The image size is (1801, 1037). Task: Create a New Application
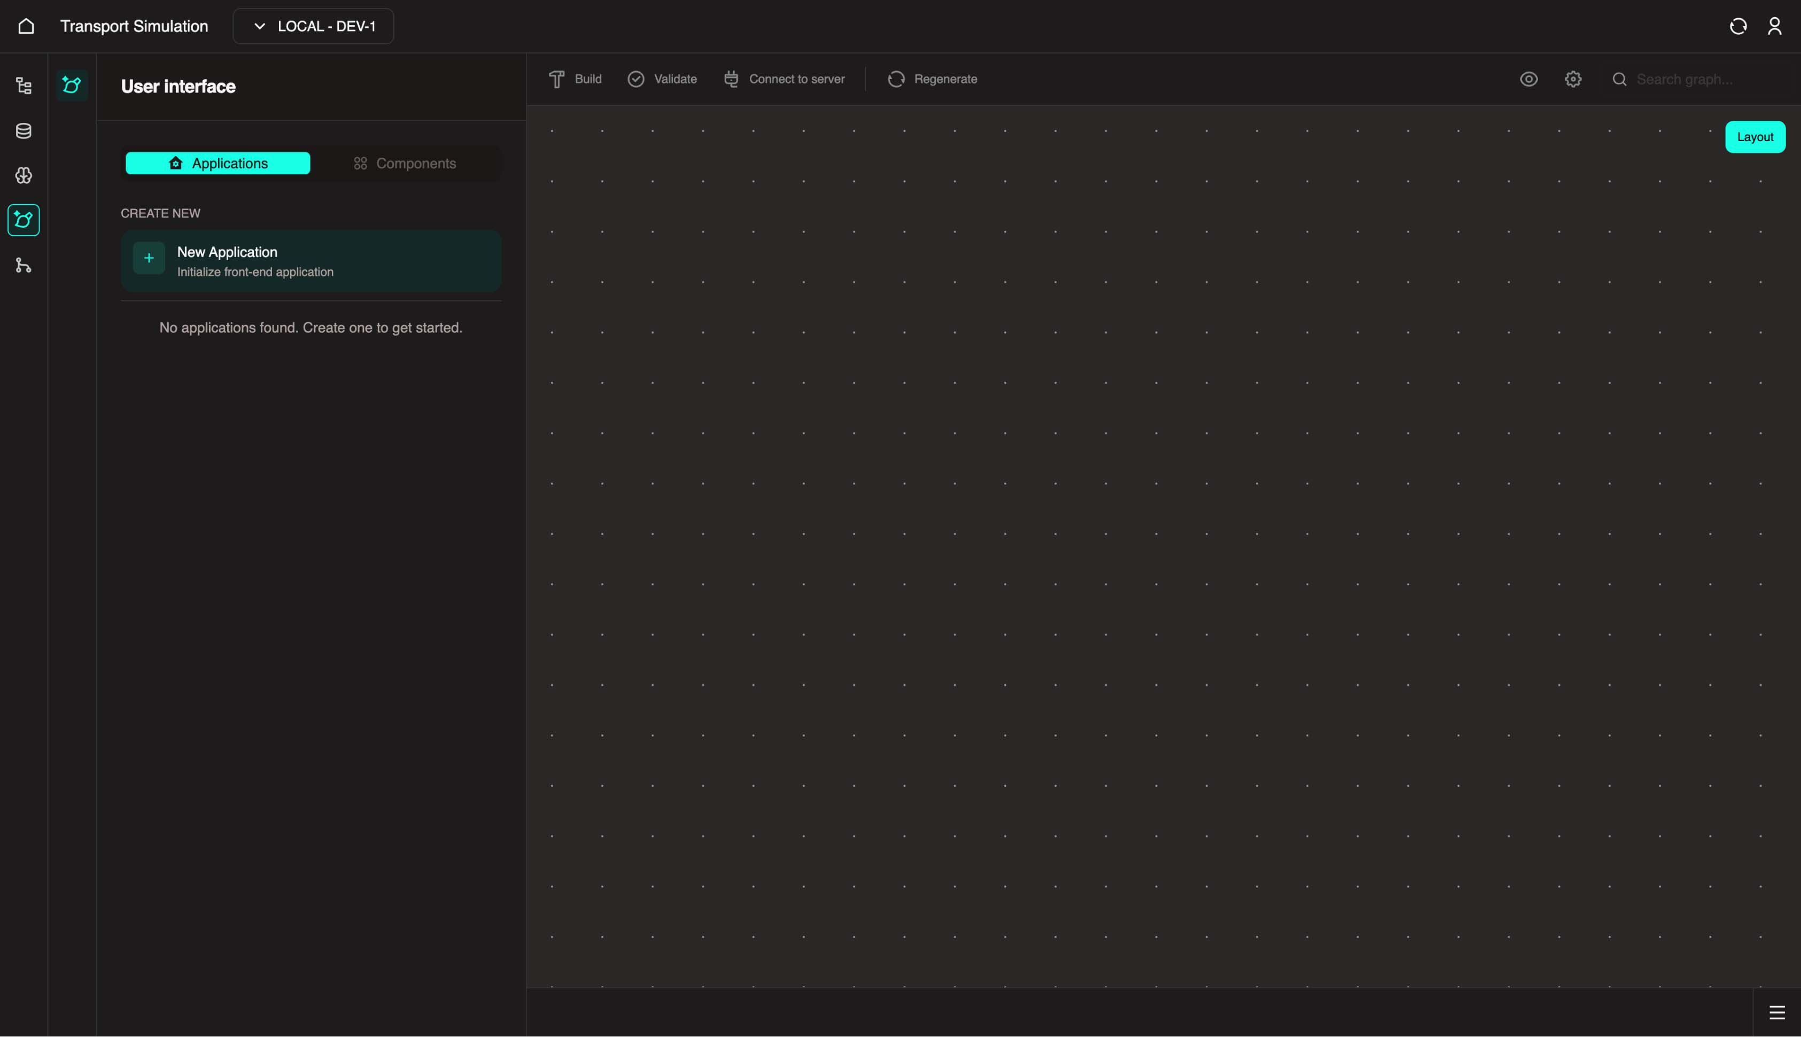pyautogui.click(x=311, y=261)
